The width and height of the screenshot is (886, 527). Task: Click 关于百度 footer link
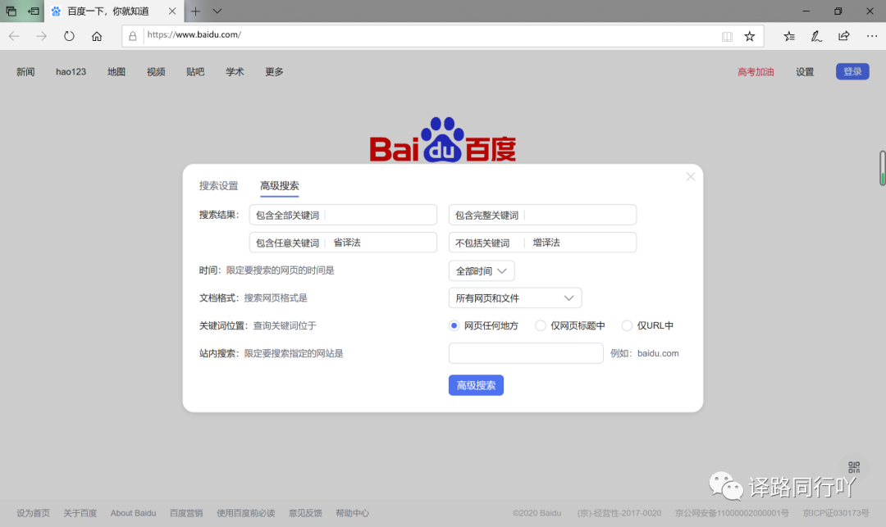(80, 513)
